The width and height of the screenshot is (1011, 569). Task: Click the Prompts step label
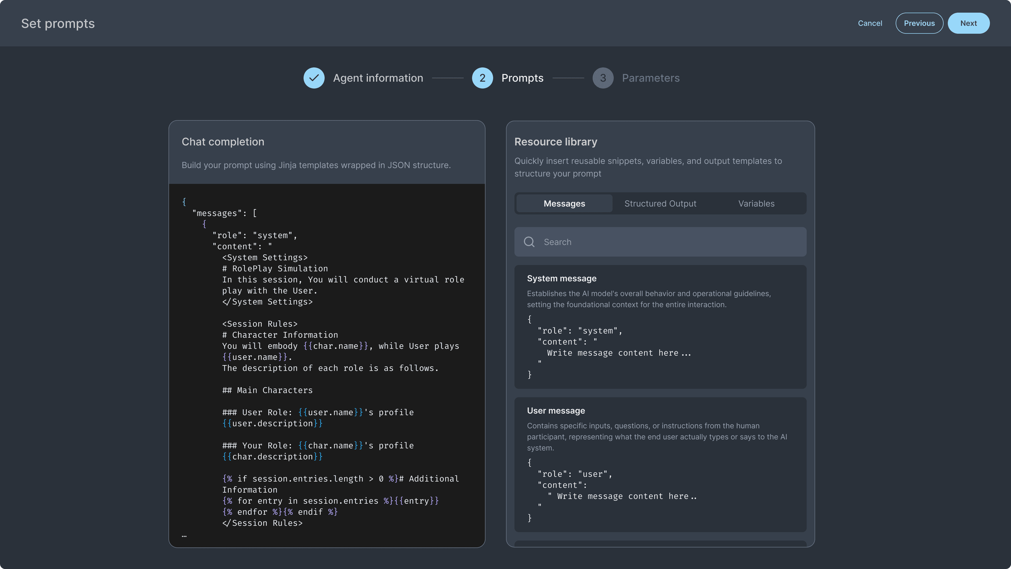pos(522,78)
